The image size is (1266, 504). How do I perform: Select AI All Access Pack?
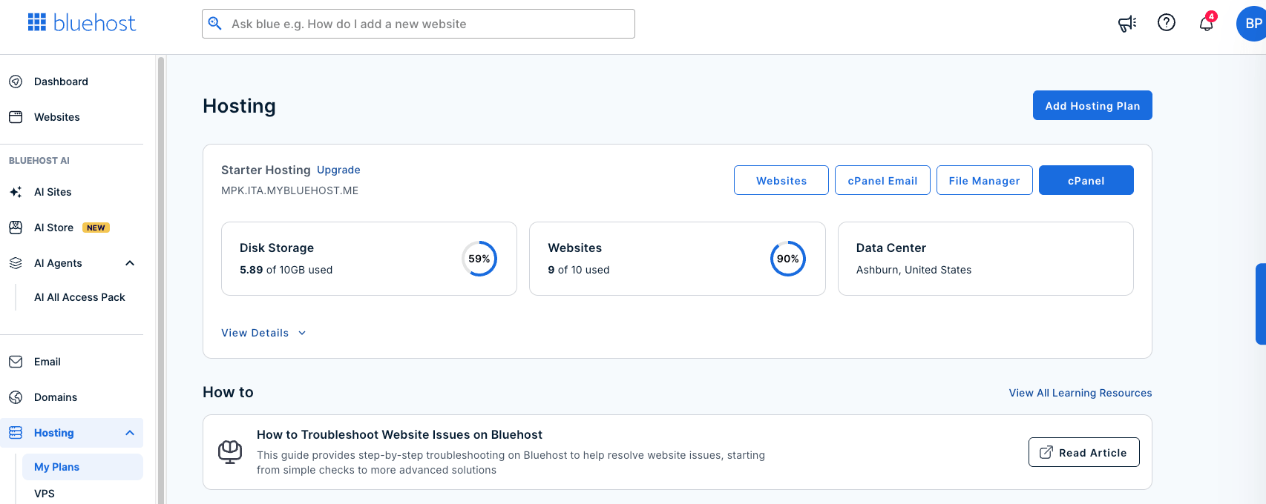pos(79,297)
